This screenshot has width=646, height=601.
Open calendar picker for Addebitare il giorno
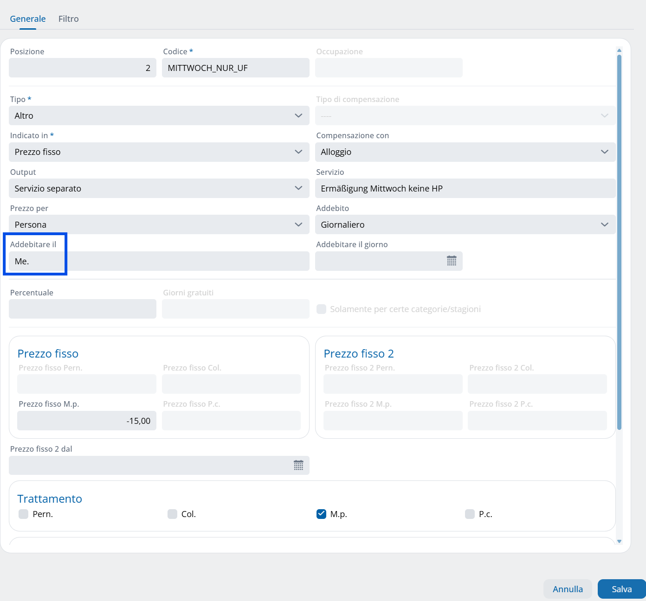pyautogui.click(x=451, y=261)
